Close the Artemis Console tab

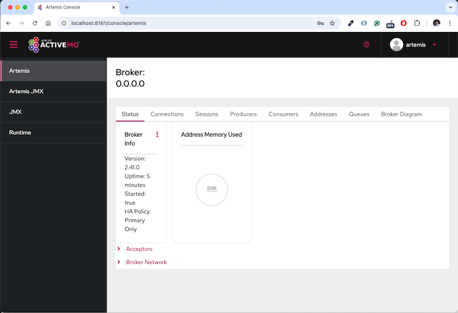tap(114, 7)
